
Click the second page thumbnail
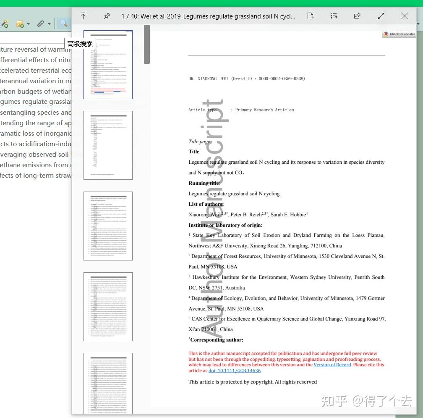point(108,145)
